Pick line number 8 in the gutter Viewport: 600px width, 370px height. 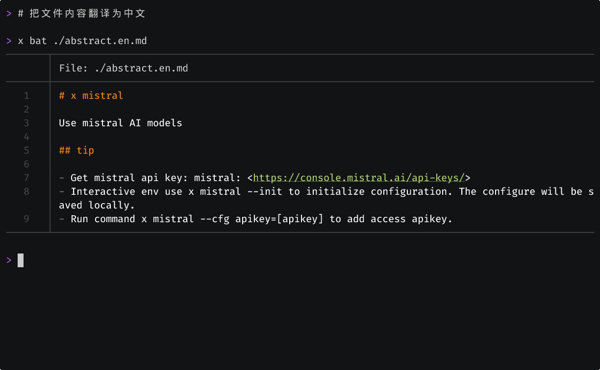click(26, 191)
